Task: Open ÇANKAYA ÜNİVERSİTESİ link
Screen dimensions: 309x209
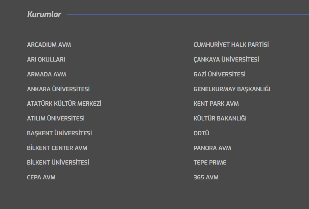Action: tap(226, 60)
